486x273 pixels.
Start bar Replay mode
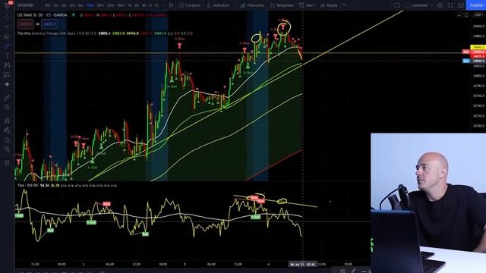pyautogui.click(x=329, y=5)
